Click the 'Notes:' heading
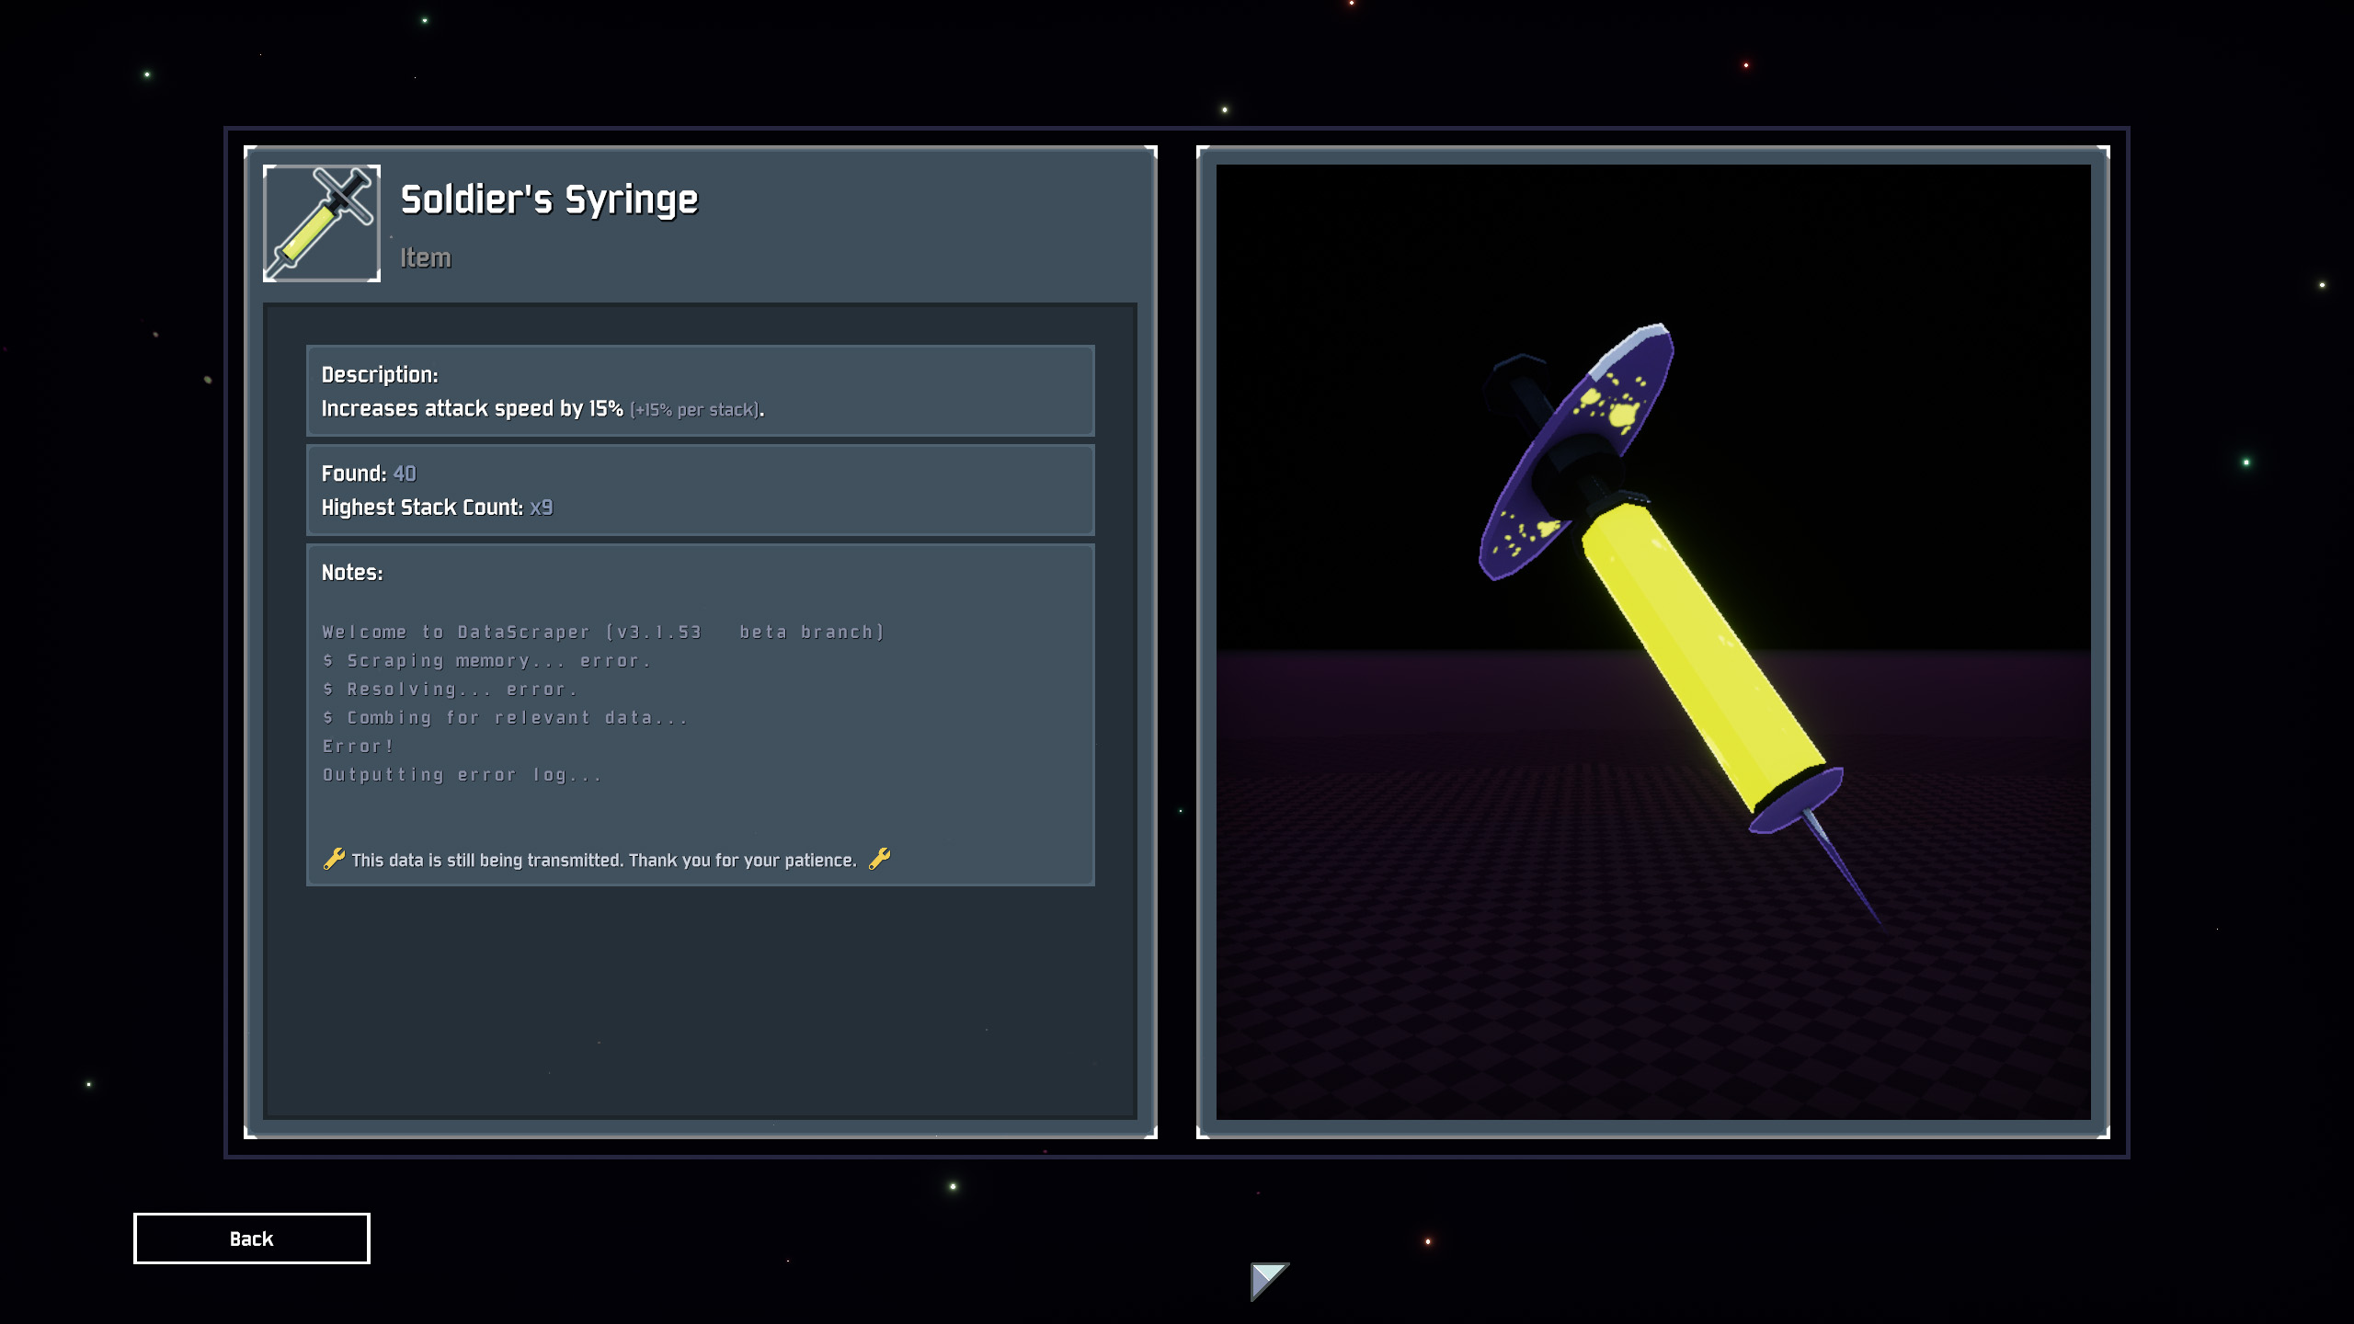 [x=352, y=573]
